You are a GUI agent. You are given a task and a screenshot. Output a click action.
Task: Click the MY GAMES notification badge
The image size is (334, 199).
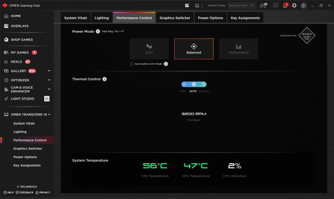click(x=34, y=52)
